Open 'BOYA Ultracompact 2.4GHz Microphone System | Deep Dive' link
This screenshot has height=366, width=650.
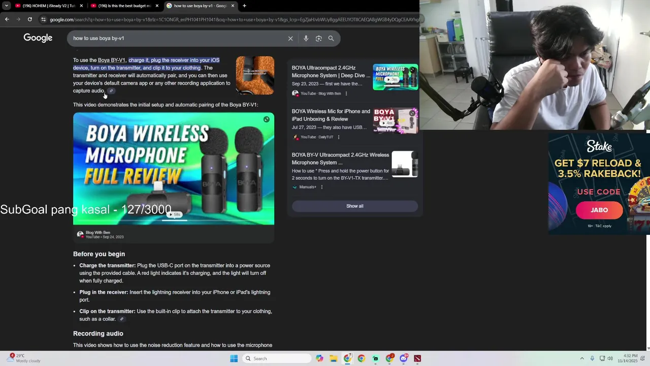331,72
